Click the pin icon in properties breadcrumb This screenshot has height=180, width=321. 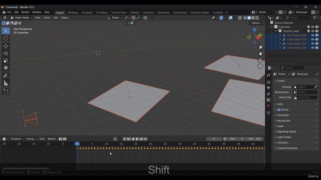[317, 74]
